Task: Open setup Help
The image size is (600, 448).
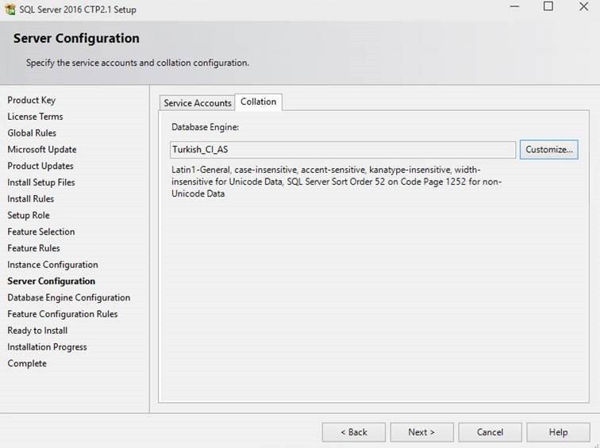Action: tap(558, 432)
